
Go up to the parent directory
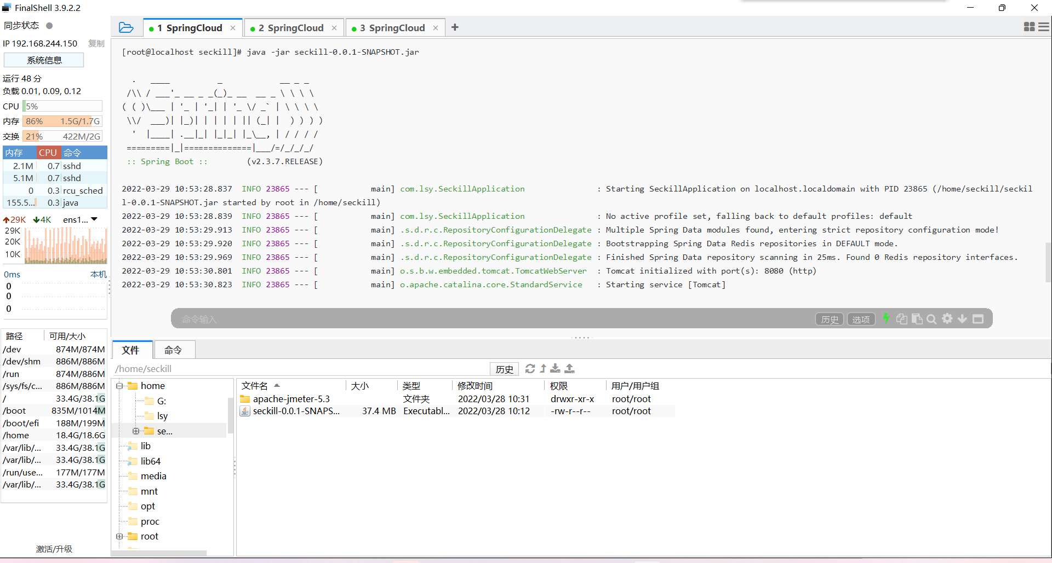(543, 369)
